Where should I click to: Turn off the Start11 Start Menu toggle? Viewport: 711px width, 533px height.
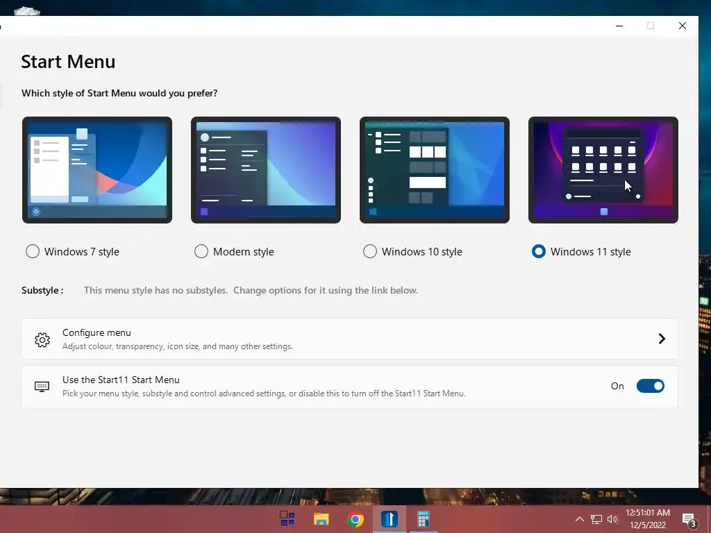(x=650, y=386)
